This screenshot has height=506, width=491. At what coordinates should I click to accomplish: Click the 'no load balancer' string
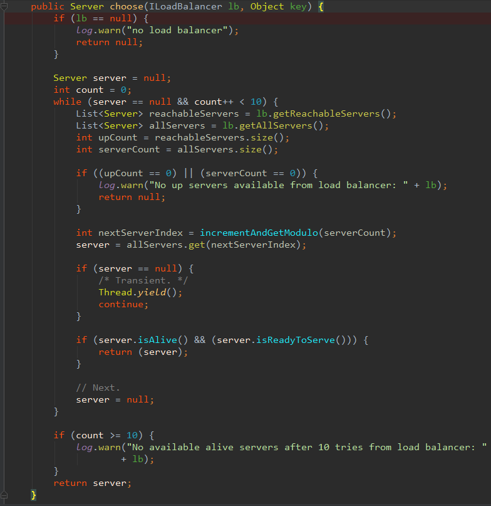tap(177, 30)
